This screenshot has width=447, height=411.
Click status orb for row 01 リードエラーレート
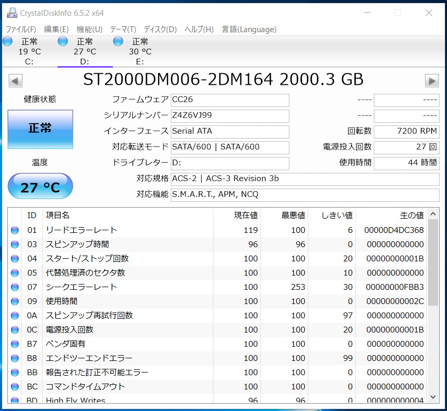coord(15,230)
